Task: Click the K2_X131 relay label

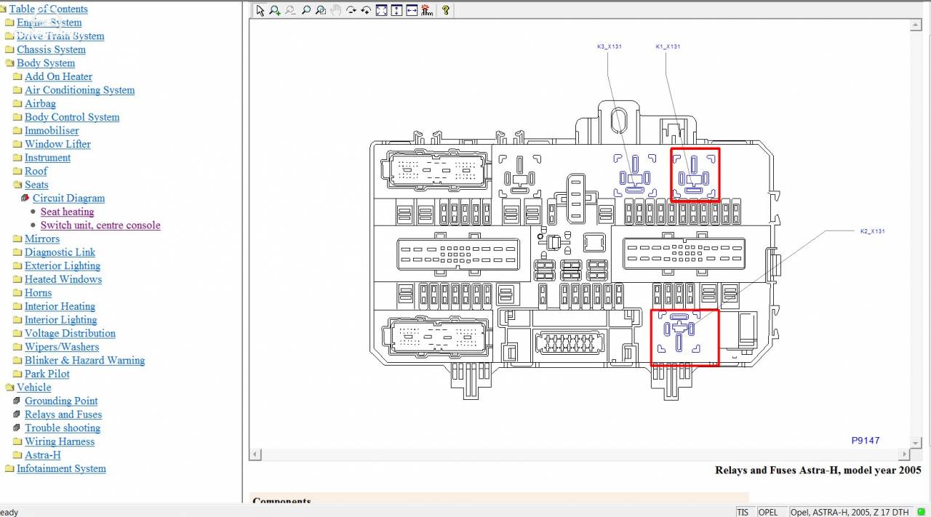Action: click(x=872, y=231)
